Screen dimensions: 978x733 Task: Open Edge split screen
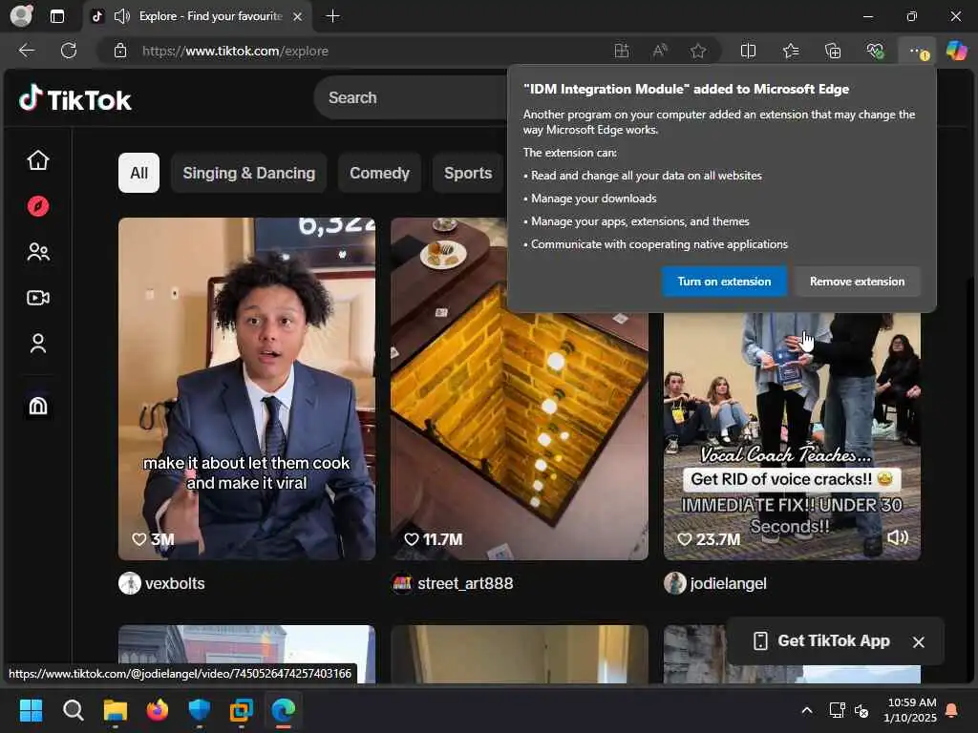point(748,51)
